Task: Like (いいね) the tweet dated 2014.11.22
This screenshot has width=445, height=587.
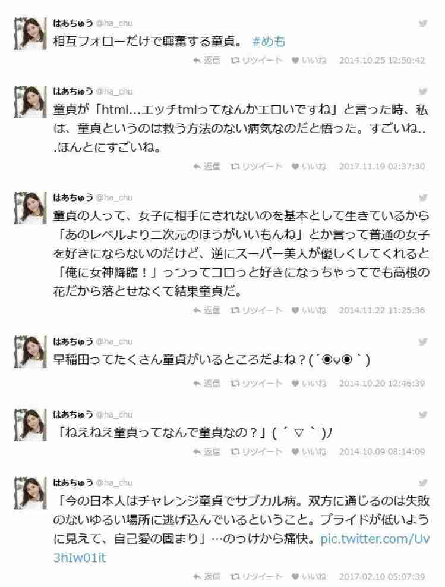Action: (309, 310)
